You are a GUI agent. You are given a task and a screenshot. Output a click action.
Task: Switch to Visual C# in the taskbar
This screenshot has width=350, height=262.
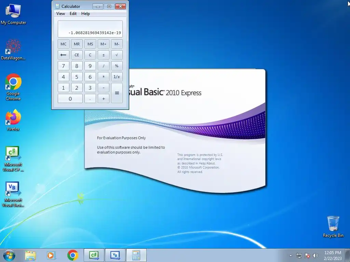click(x=94, y=255)
